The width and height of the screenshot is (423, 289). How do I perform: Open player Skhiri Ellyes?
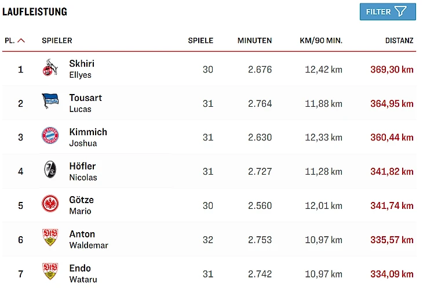pyautogui.click(x=82, y=68)
